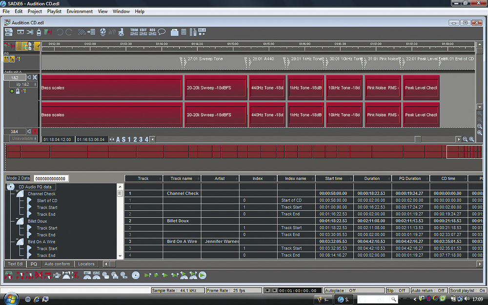
Task: Click the scissors cut icon in top toolbar
Action: [x=30, y=32]
